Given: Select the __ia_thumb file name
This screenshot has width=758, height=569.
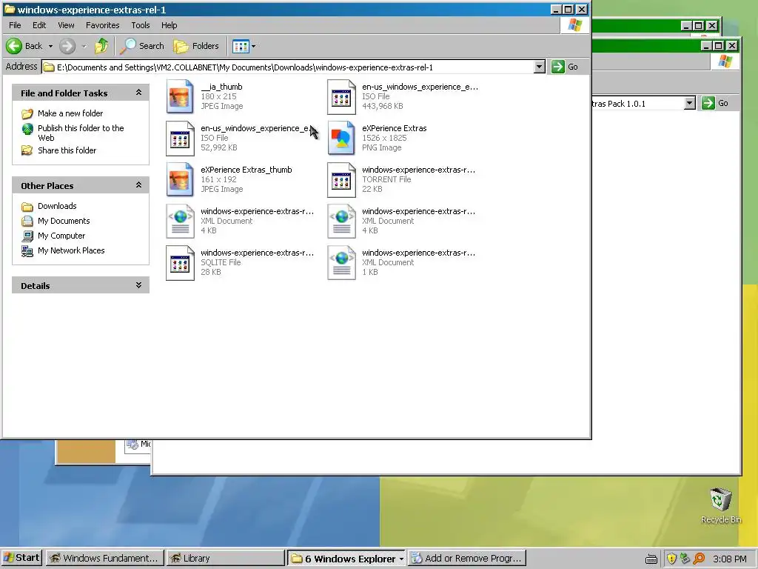Looking at the screenshot, I should tap(222, 87).
